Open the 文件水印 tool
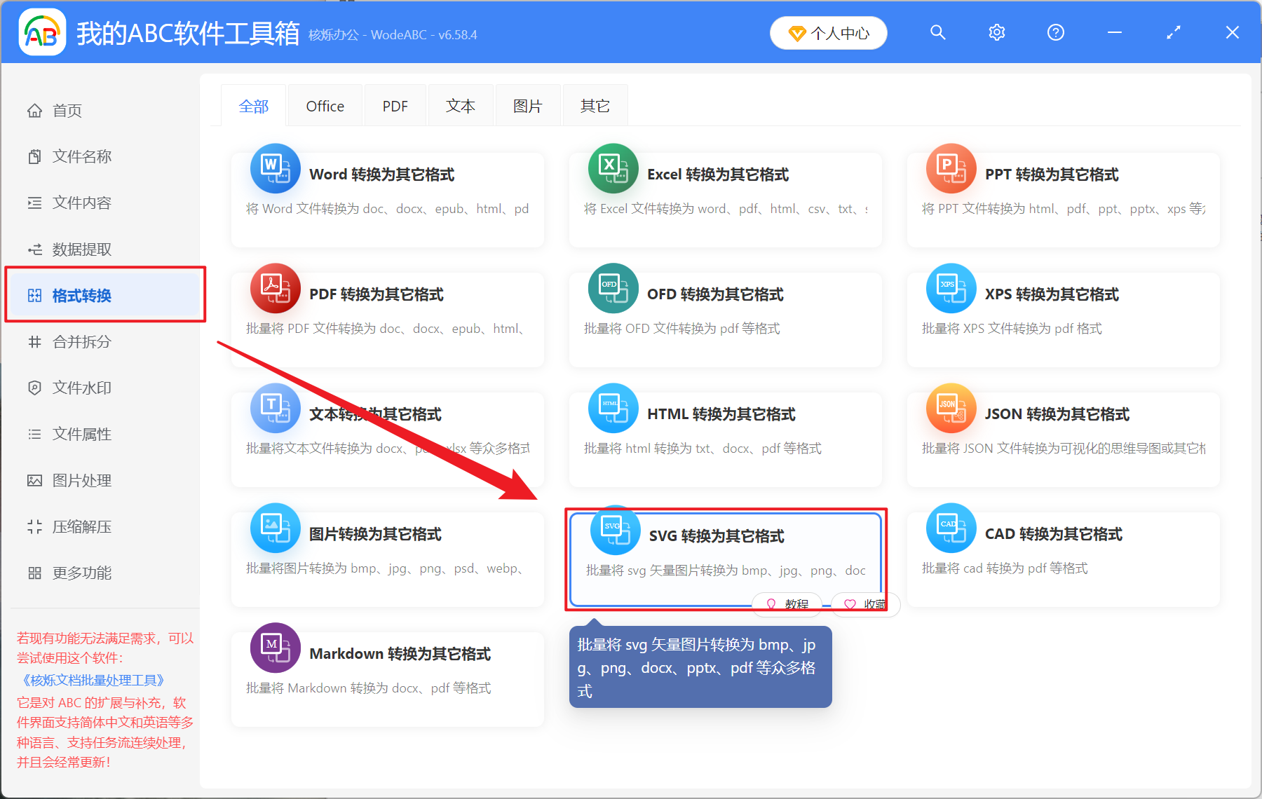Viewport: 1262px width, 799px height. (81, 387)
